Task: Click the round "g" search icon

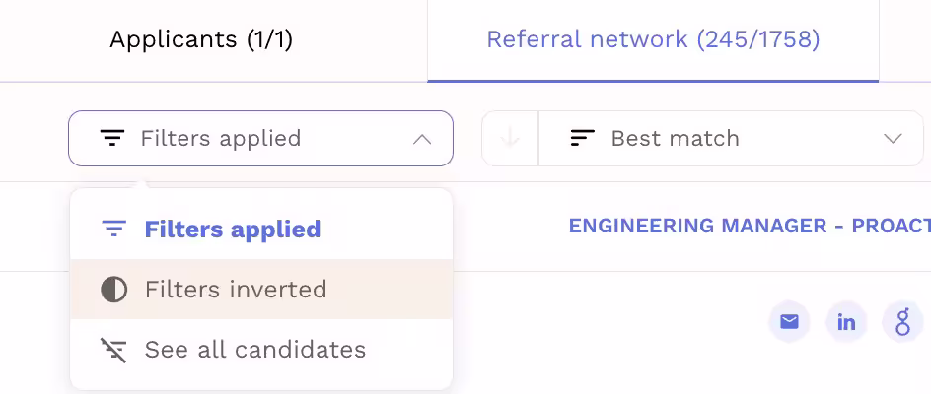Action: point(903,322)
